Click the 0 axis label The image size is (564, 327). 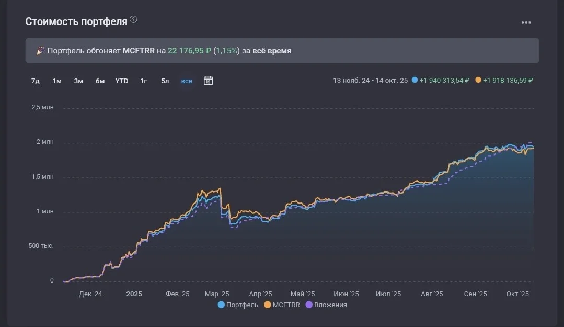[x=52, y=280]
